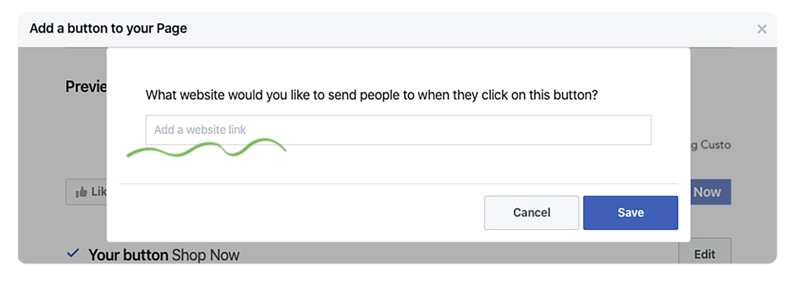Click the divider line above Cancel and Save
797x283 pixels.
[x=398, y=184]
